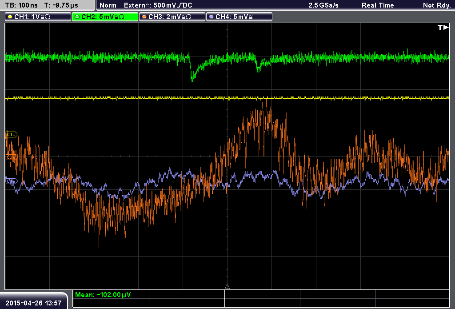
Task: Click the Not Rdy. status indicator
Action: click(x=437, y=5)
